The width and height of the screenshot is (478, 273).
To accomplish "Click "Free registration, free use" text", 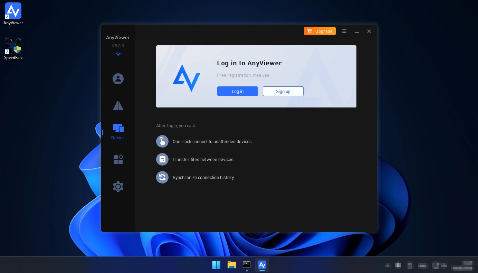I will point(243,75).
